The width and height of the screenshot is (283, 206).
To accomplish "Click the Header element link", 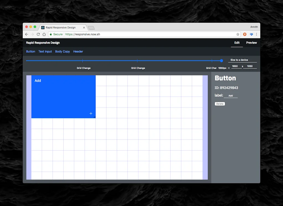I will pos(78,51).
